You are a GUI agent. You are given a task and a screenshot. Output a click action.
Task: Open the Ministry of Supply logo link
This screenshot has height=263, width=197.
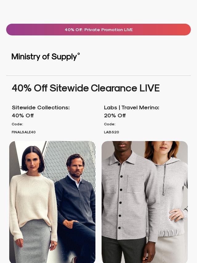[46, 57]
